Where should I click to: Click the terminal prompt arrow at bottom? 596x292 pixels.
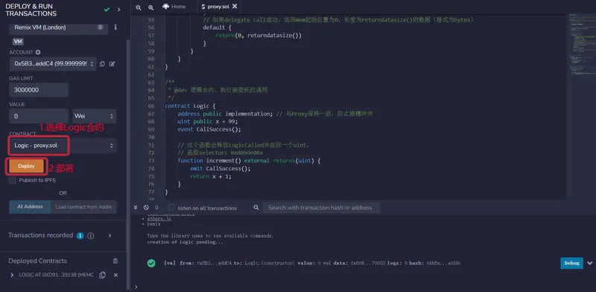136,287
